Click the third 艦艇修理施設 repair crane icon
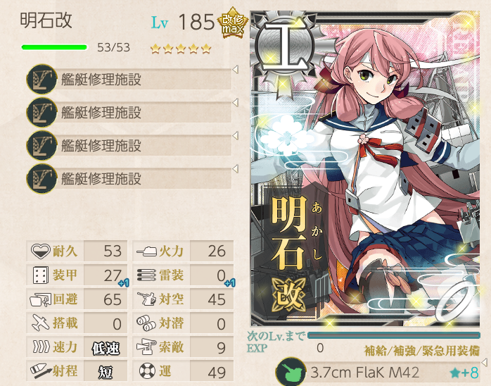The image size is (491, 386). click(42, 146)
